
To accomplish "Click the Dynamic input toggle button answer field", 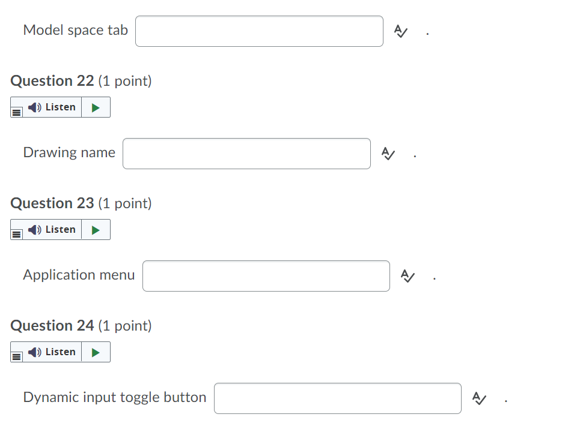I will [337, 398].
